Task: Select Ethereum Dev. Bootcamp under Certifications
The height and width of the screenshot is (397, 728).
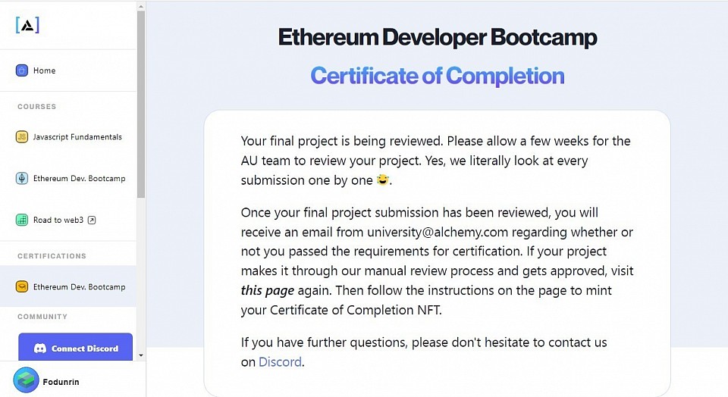Action: click(68, 286)
